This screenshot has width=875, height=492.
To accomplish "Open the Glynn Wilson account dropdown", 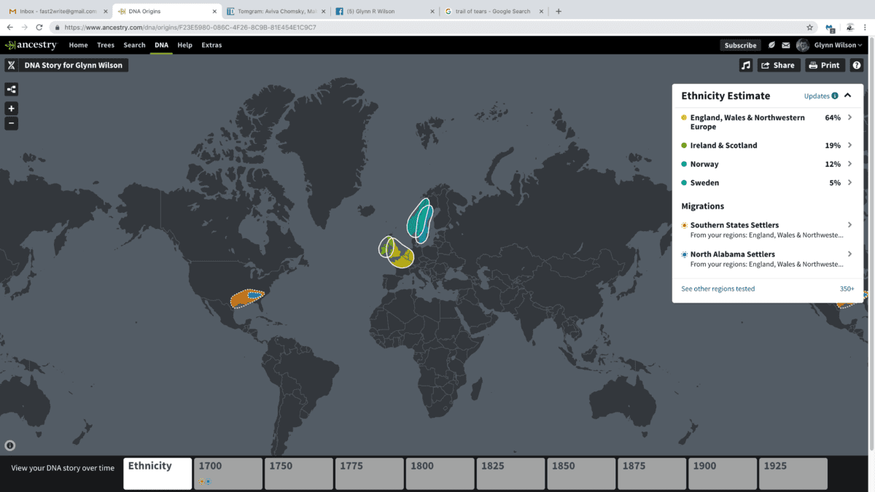I will (838, 45).
